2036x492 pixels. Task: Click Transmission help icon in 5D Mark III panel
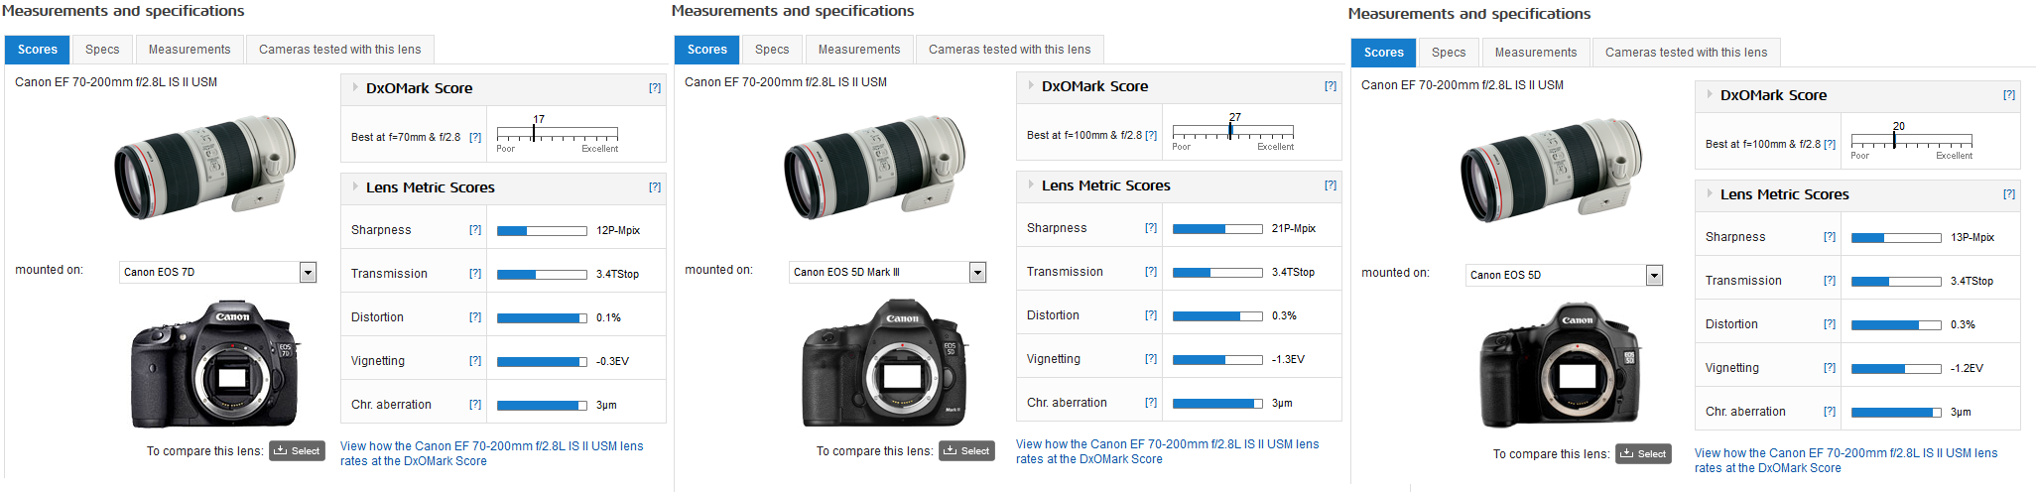click(1151, 272)
